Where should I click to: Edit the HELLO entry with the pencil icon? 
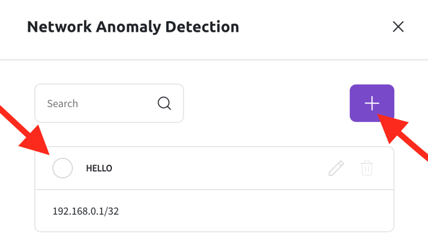pyautogui.click(x=337, y=168)
